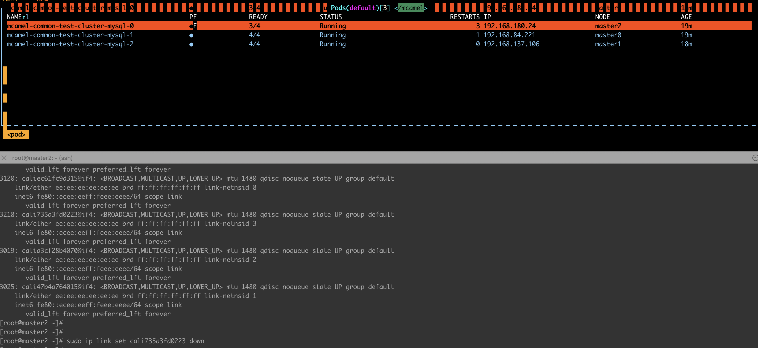Select the mcamel-common-test-cluster-mysql-2 pod row

[70, 44]
